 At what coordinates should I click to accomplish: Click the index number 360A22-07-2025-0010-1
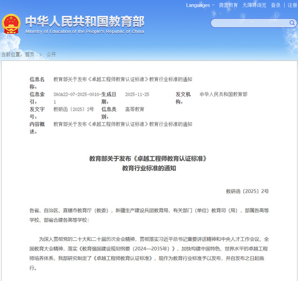coord(76,98)
